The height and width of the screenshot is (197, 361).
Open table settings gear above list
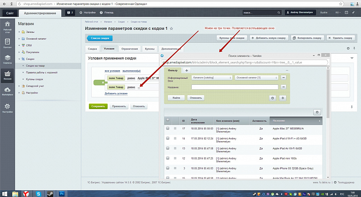(317, 112)
